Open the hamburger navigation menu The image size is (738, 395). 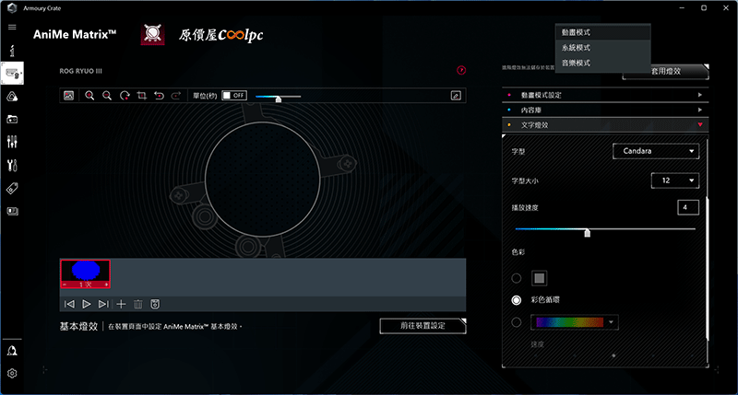(12, 28)
